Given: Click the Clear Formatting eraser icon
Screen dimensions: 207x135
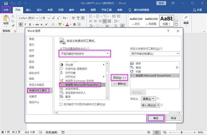Looking at the screenshot, I should click(73, 18).
